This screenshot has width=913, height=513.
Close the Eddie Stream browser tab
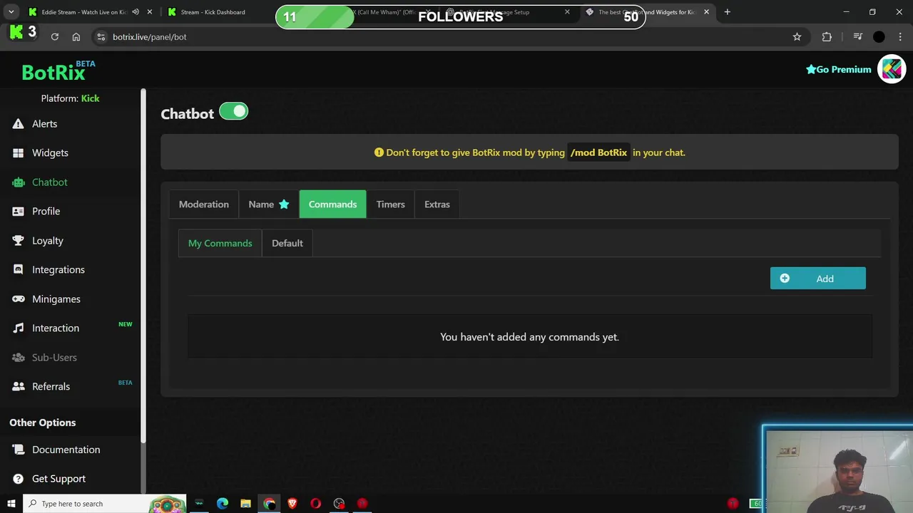coord(149,12)
